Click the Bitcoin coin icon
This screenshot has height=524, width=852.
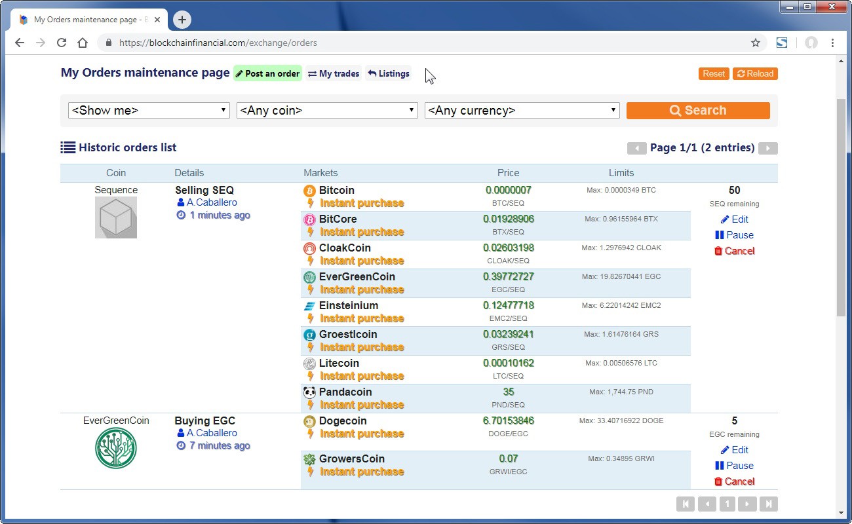(309, 191)
